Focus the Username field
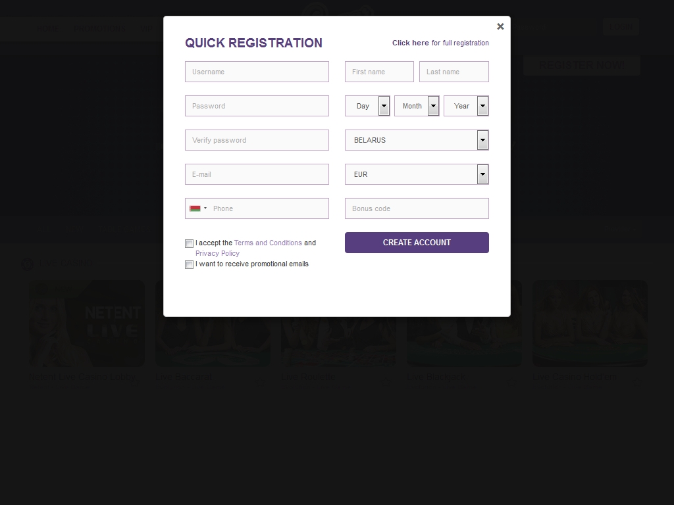 point(257,72)
